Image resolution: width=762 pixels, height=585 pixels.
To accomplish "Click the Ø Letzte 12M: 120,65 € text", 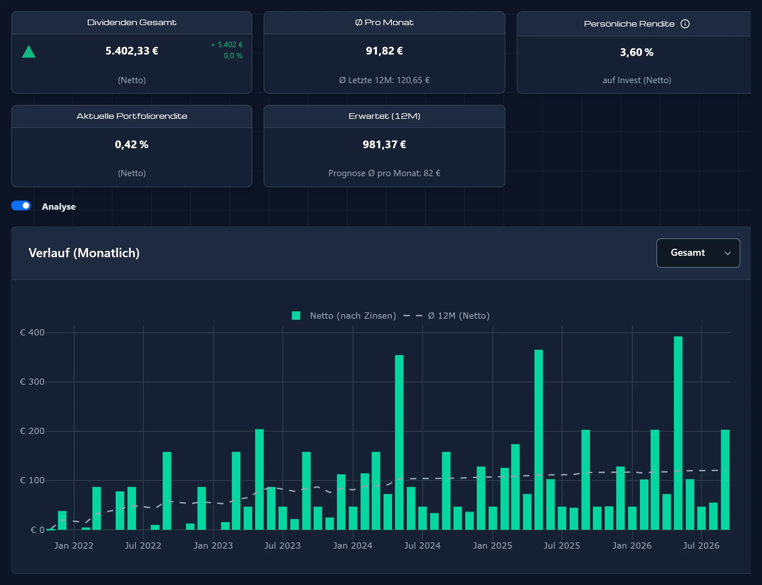I will pos(384,80).
